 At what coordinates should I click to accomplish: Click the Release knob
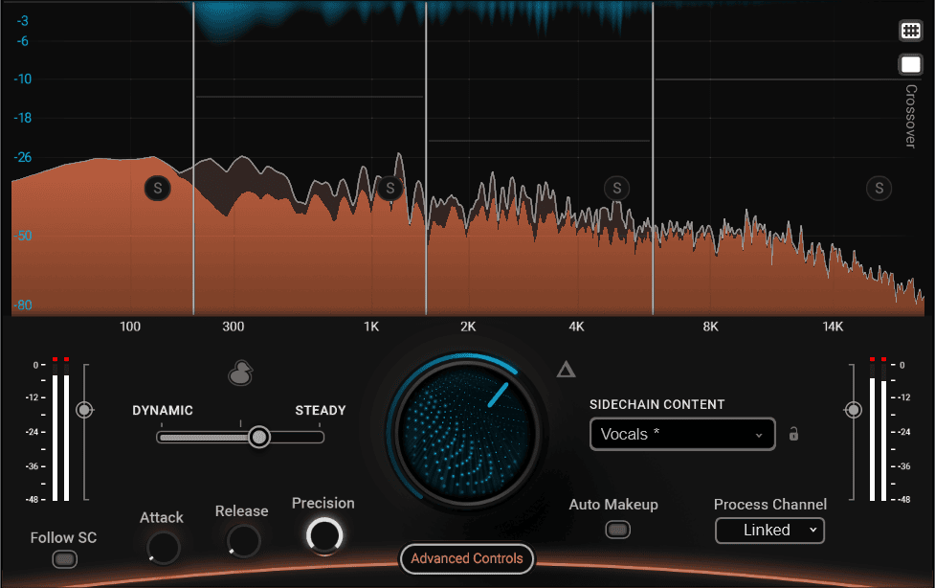point(243,541)
